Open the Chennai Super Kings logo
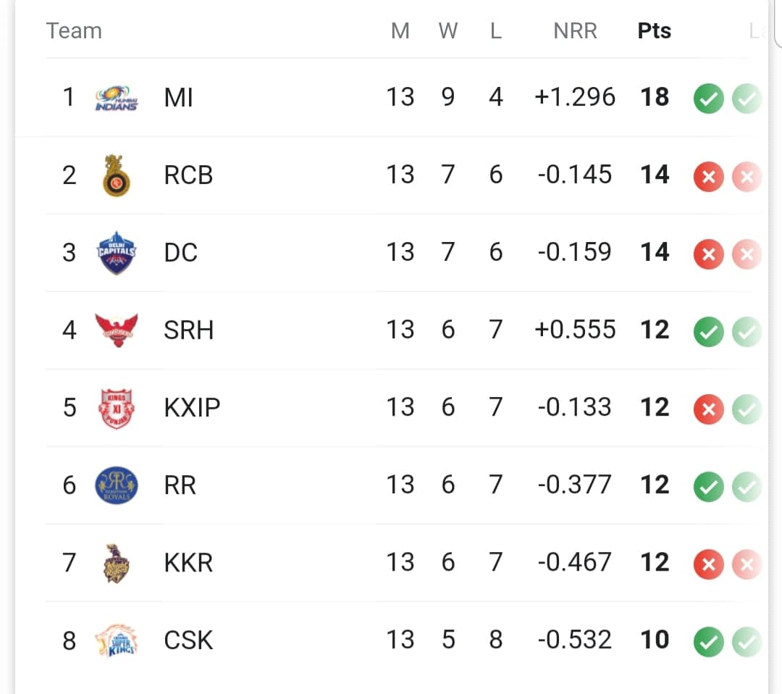The width and height of the screenshot is (782, 694). 116,640
